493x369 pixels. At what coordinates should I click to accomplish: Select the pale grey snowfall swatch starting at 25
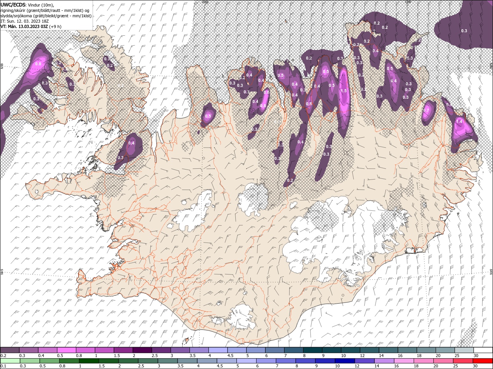[x=464, y=350]
